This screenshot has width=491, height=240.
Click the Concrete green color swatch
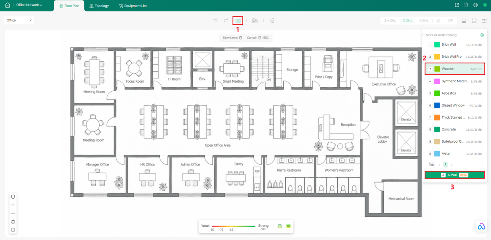click(x=437, y=129)
